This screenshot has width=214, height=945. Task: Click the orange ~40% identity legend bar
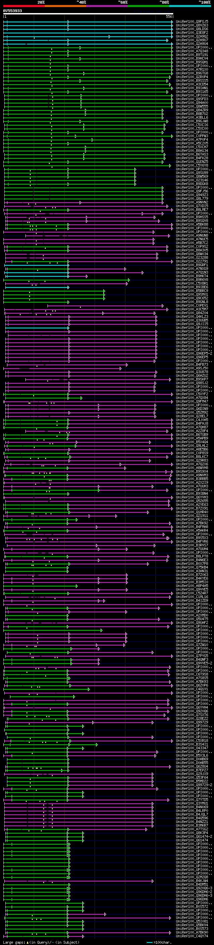coord(66,6)
